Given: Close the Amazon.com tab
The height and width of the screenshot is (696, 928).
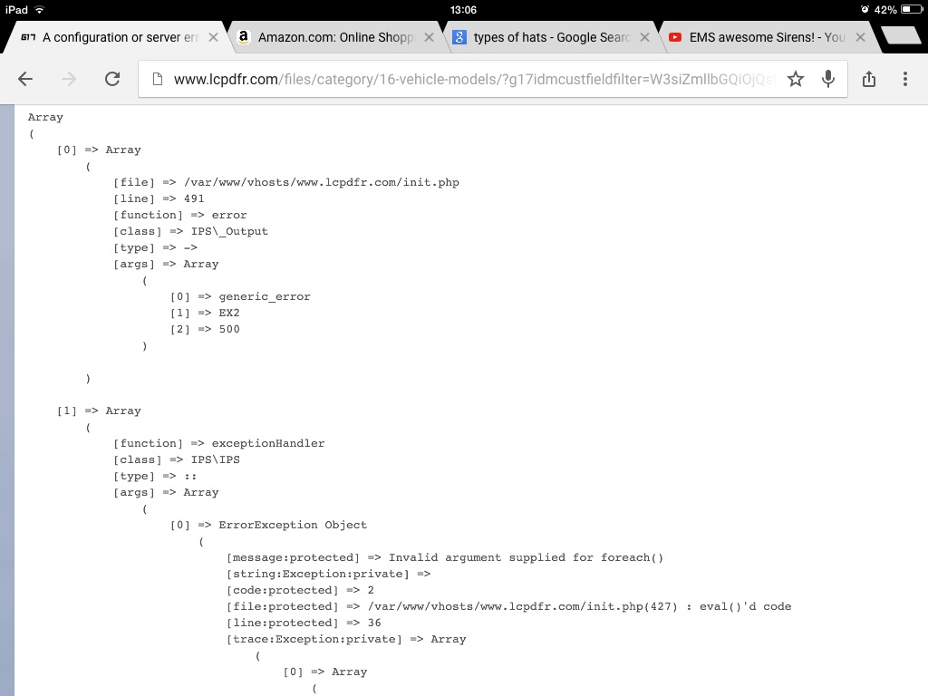Looking at the screenshot, I should click(429, 37).
